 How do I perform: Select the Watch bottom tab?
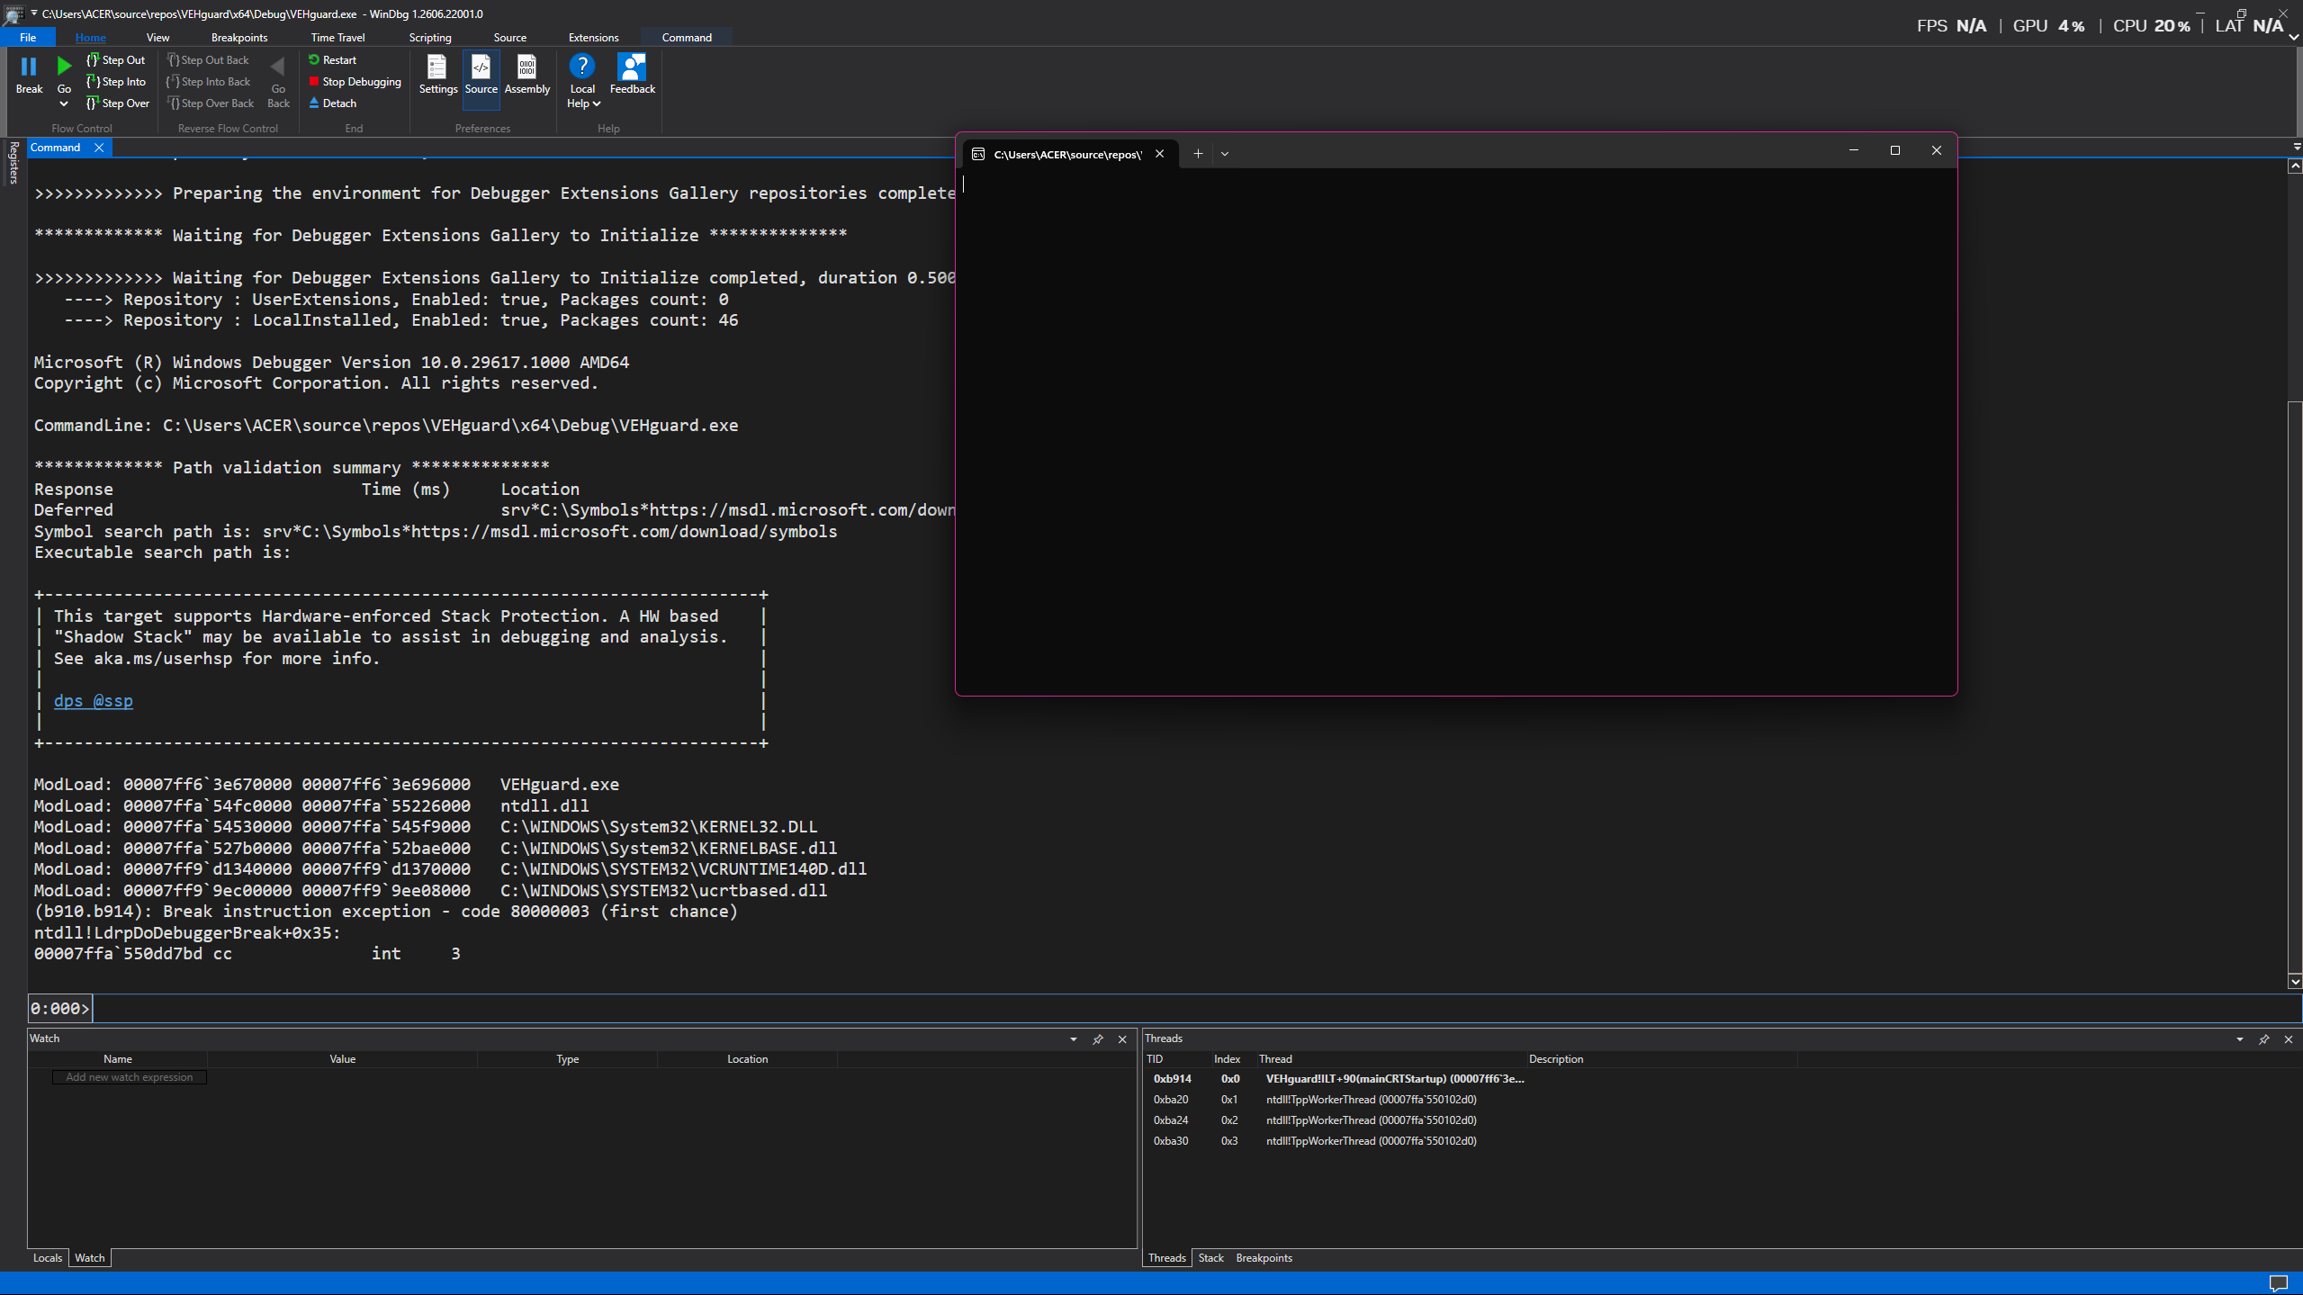point(89,1258)
